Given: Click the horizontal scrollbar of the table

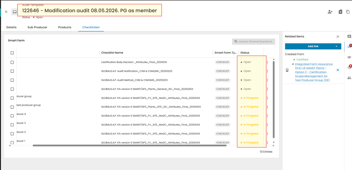Looking at the screenshot, I should click(130, 145).
